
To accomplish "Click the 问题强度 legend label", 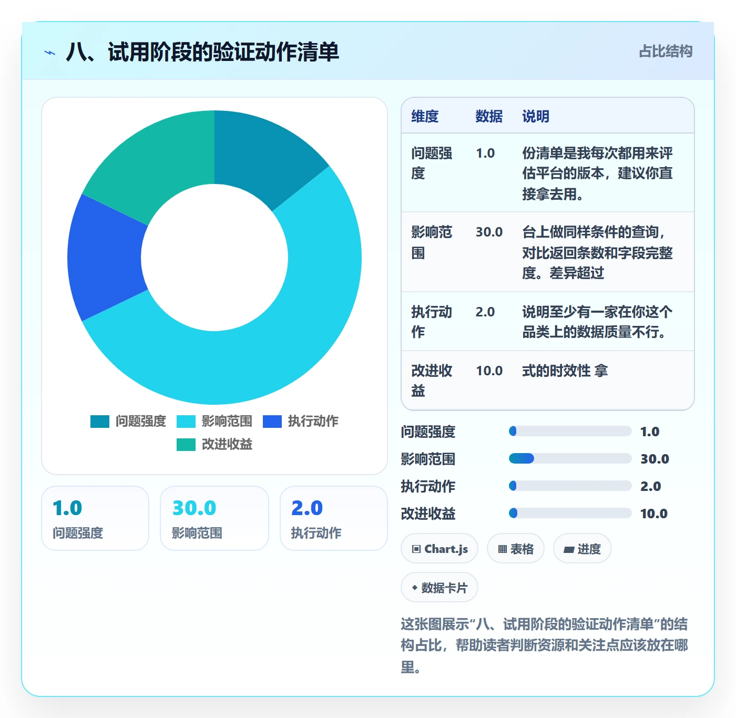I will 141,422.
